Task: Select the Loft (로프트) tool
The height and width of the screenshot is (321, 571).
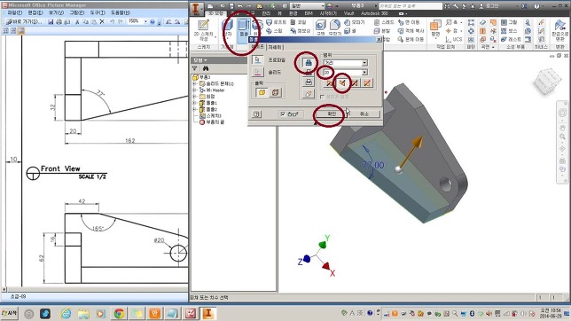Action: (276, 22)
